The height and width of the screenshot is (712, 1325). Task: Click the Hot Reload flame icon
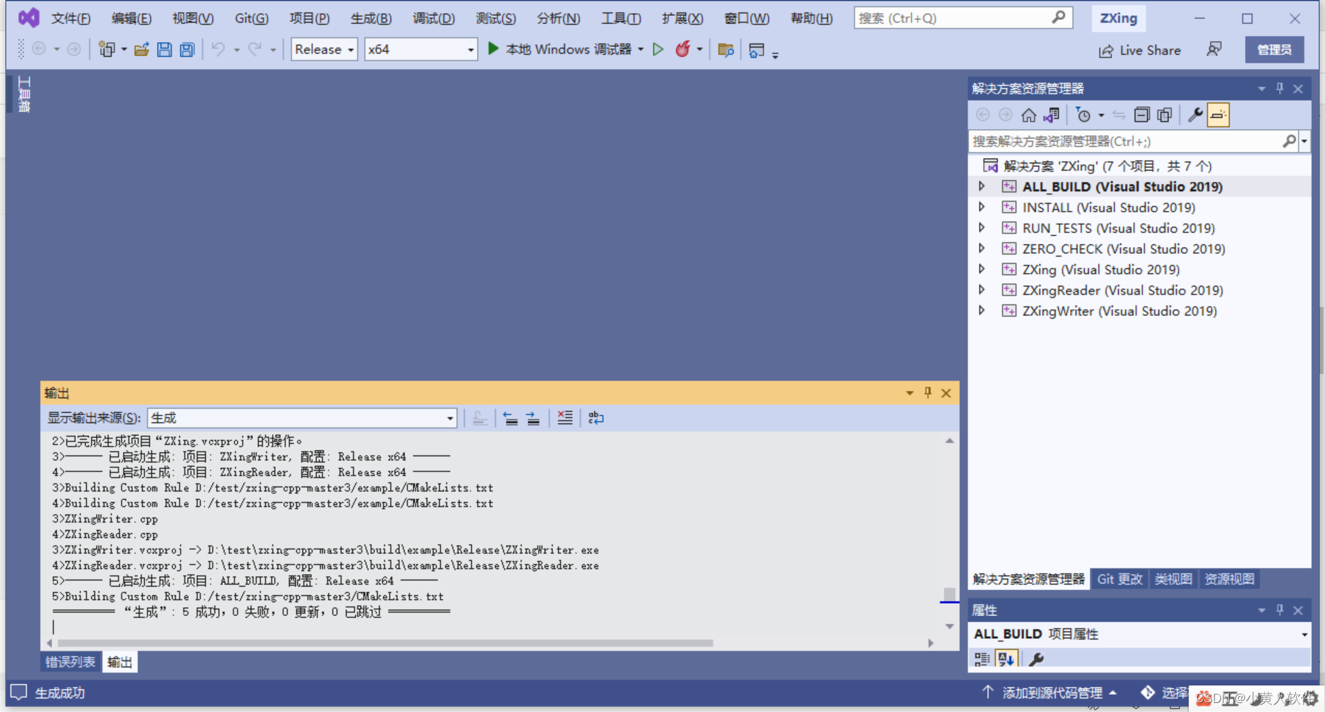[683, 48]
